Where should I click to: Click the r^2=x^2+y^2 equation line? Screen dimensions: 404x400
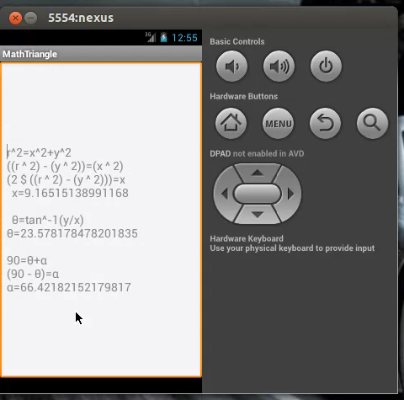pos(39,152)
